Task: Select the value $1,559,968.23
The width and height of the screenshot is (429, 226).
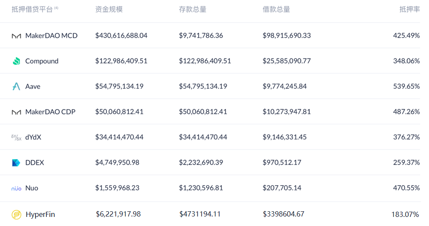Action: click(x=117, y=188)
